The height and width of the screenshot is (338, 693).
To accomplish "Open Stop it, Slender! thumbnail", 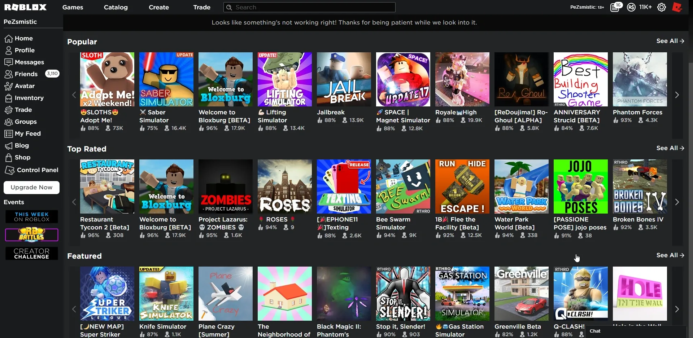I will click(x=403, y=294).
